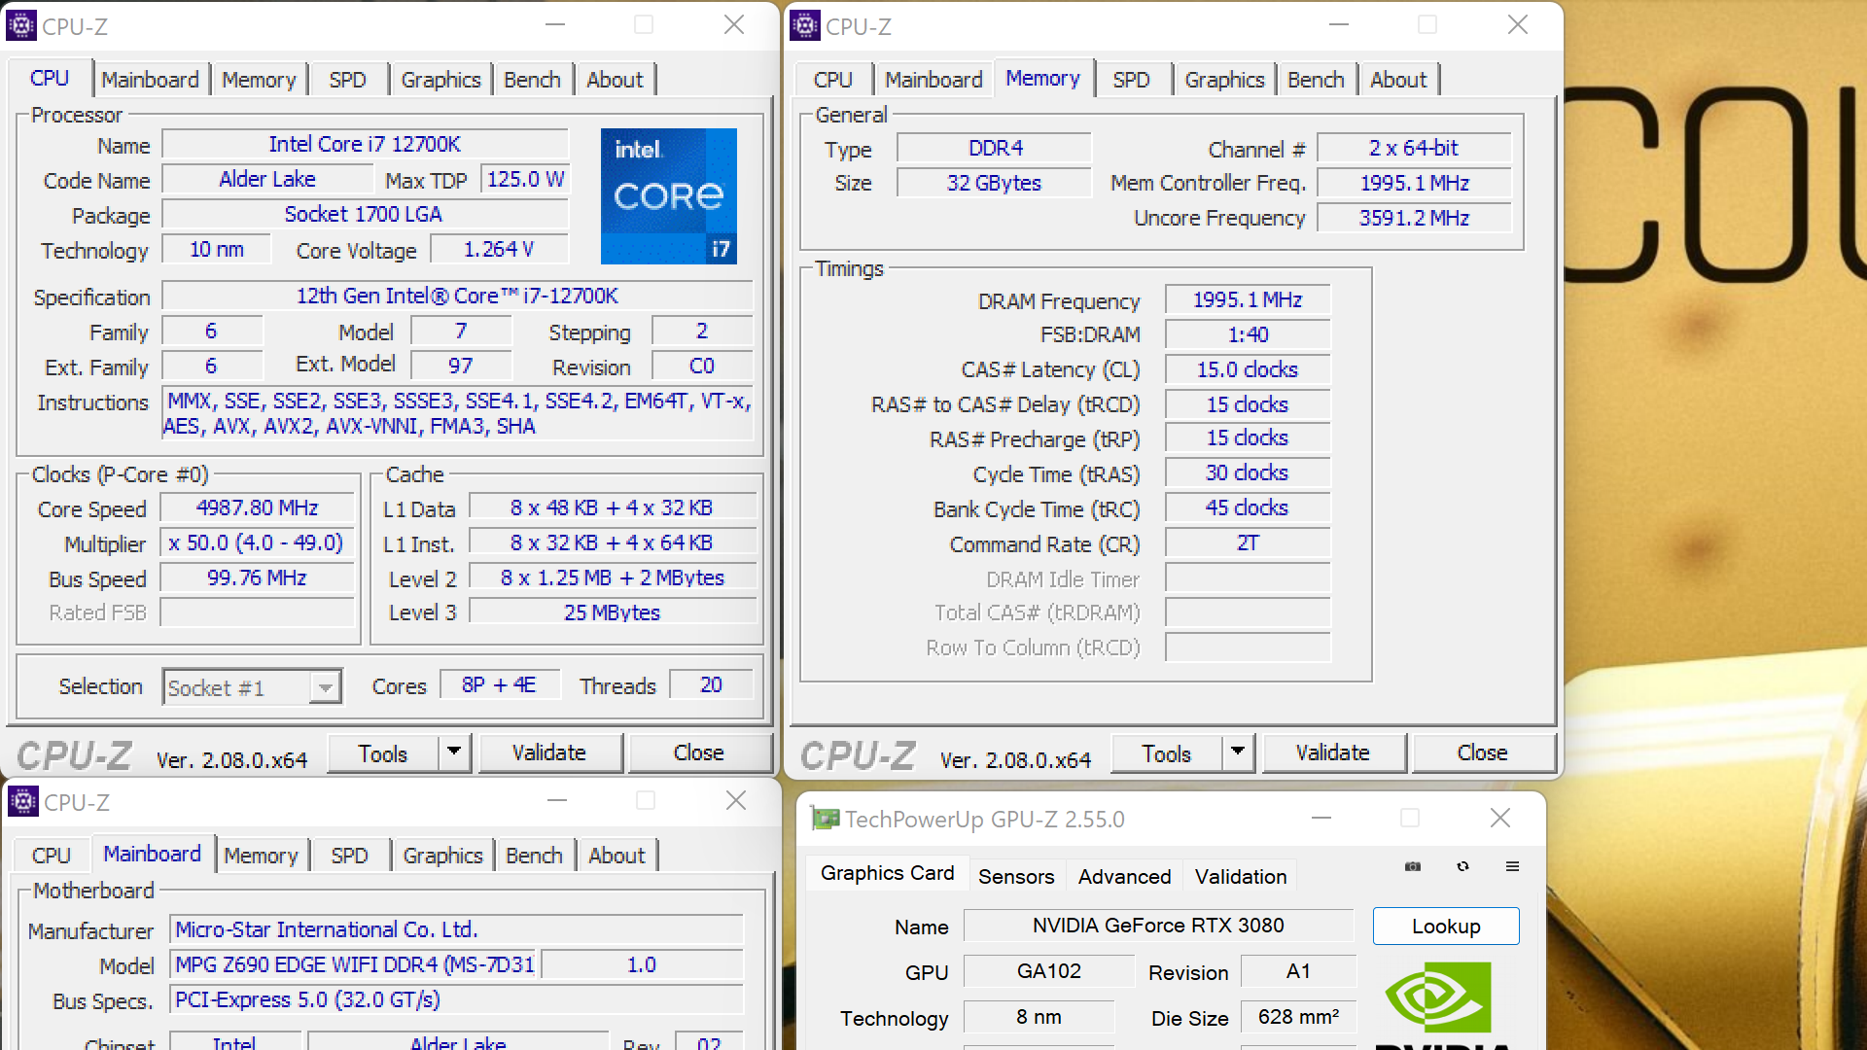Open the GPU-Z hamburger menu icon
The height and width of the screenshot is (1050, 1867).
1512,866
